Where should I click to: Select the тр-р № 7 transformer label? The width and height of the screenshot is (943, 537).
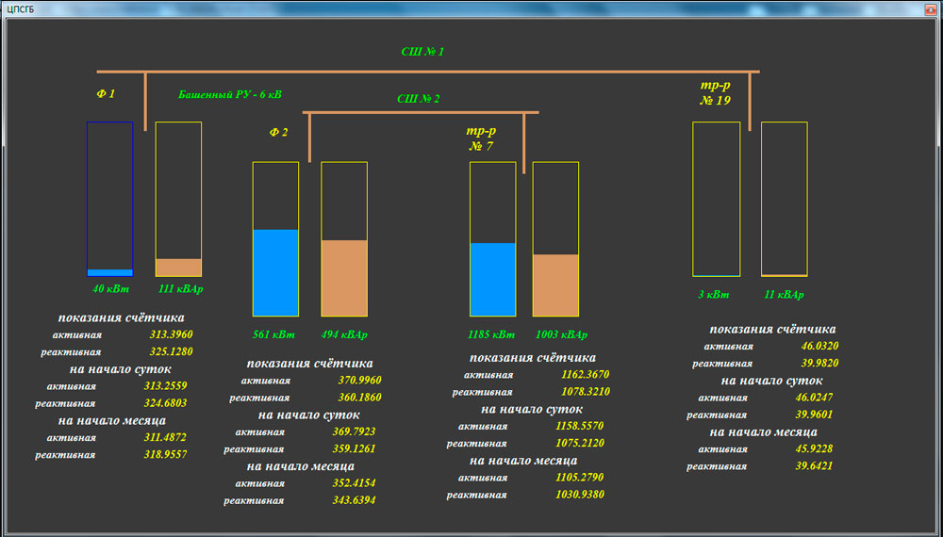point(479,138)
